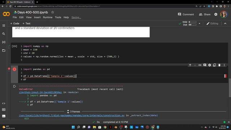This screenshot has width=231, height=130.
Task: Copy link to the selected cell
Action: pyautogui.click(x=200, y=65)
